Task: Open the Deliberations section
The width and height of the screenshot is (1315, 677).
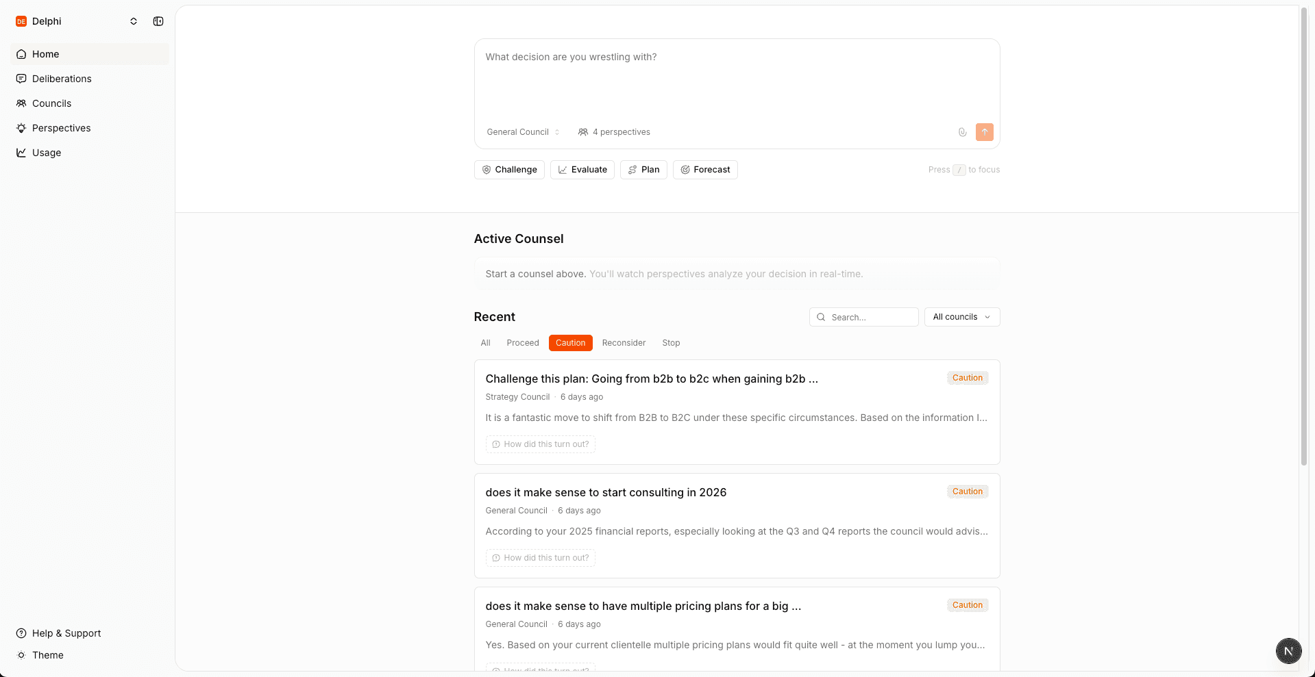Action: [x=62, y=79]
